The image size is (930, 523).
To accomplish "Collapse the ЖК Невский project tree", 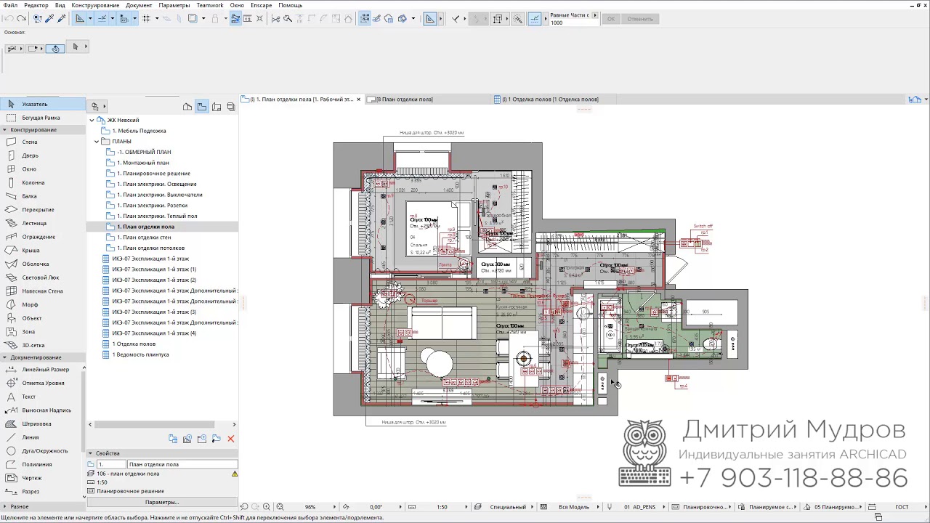I will 92,120.
